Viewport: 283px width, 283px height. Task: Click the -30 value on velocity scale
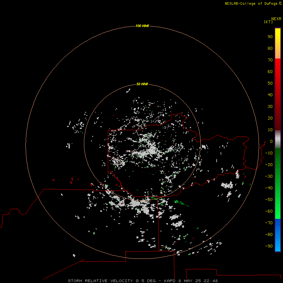point(269,176)
